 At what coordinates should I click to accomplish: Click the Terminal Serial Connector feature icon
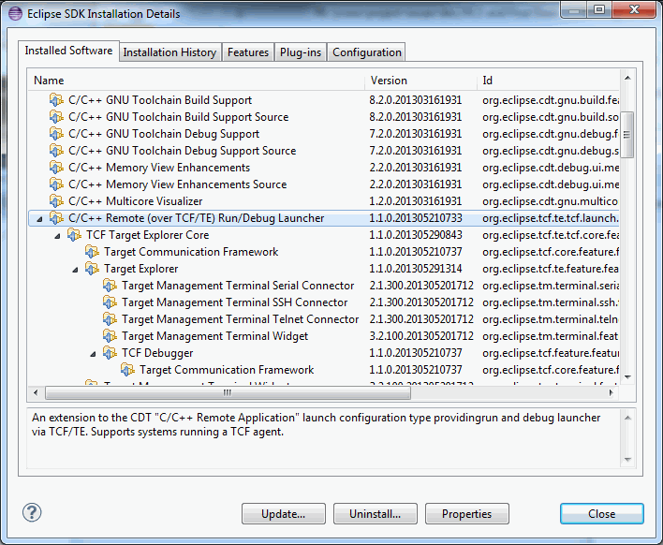tap(110, 286)
